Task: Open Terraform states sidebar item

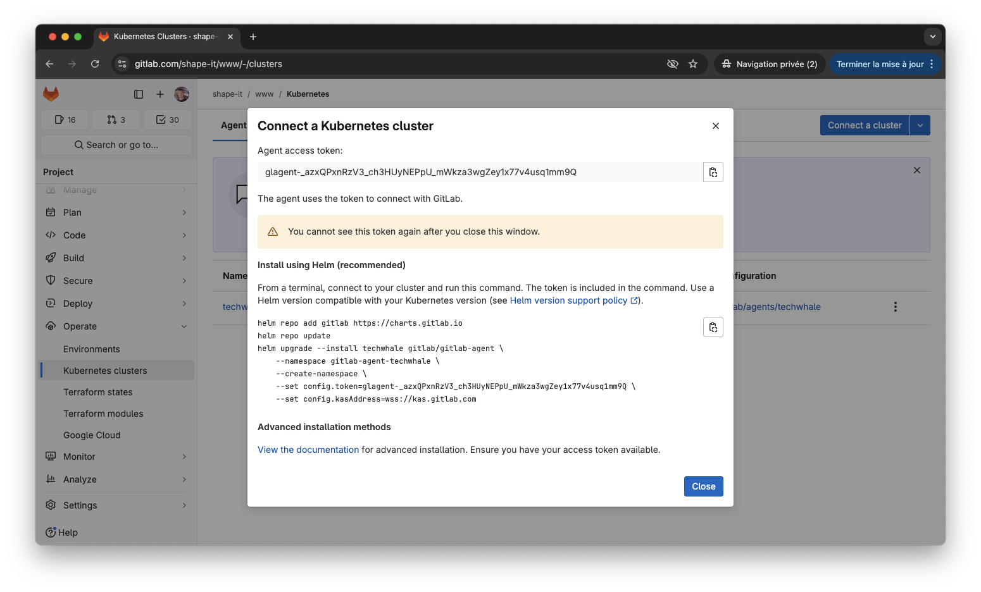Action: click(116, 392)
